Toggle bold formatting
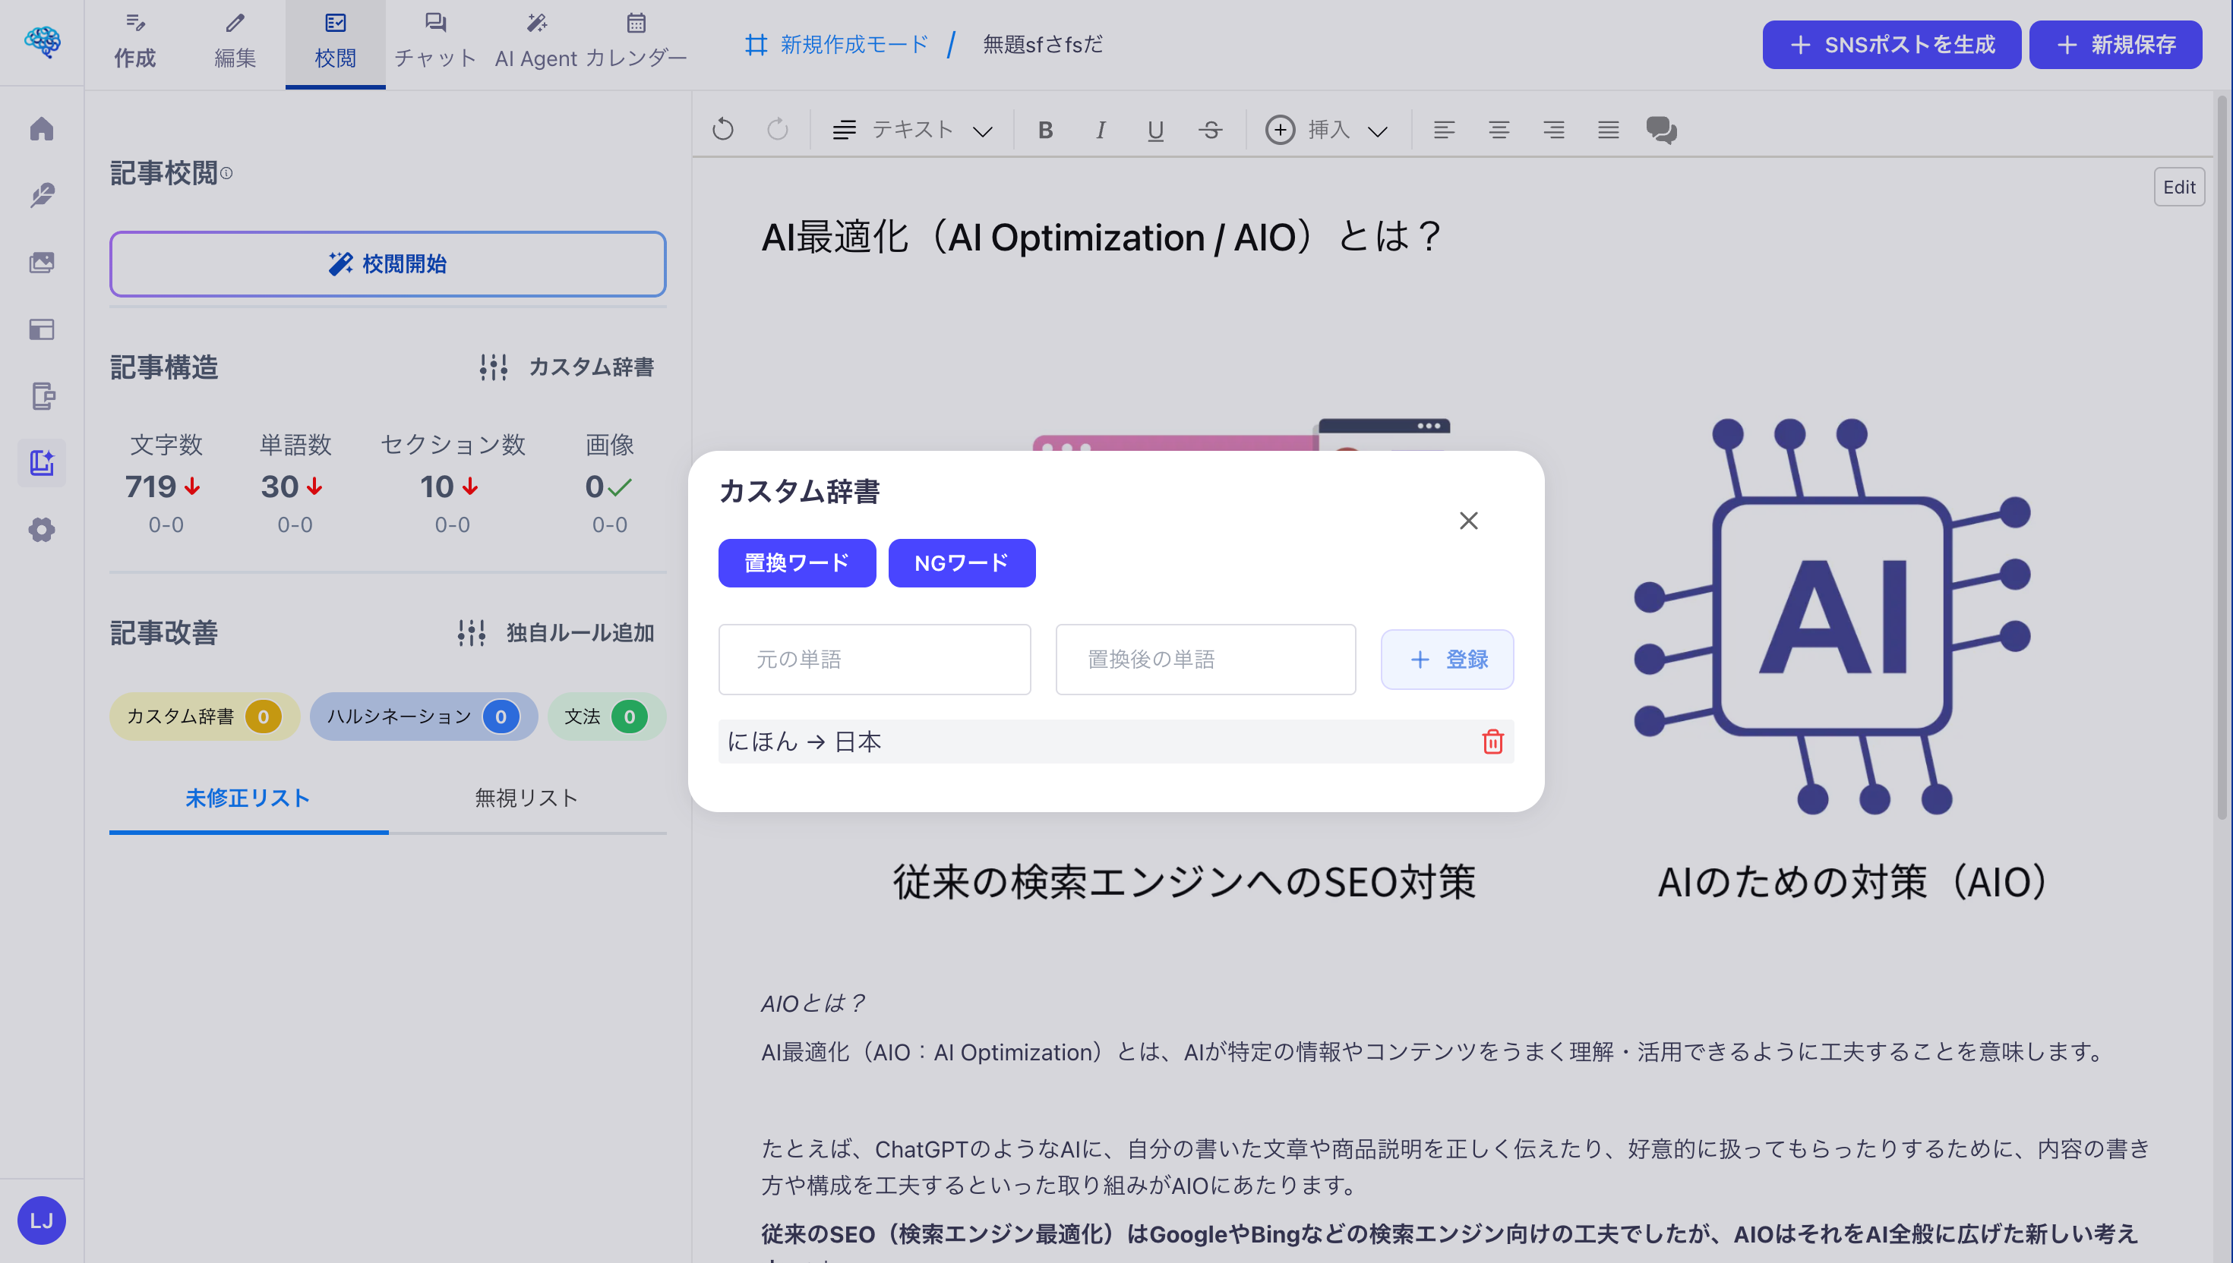 click(x=1045, y=129)
